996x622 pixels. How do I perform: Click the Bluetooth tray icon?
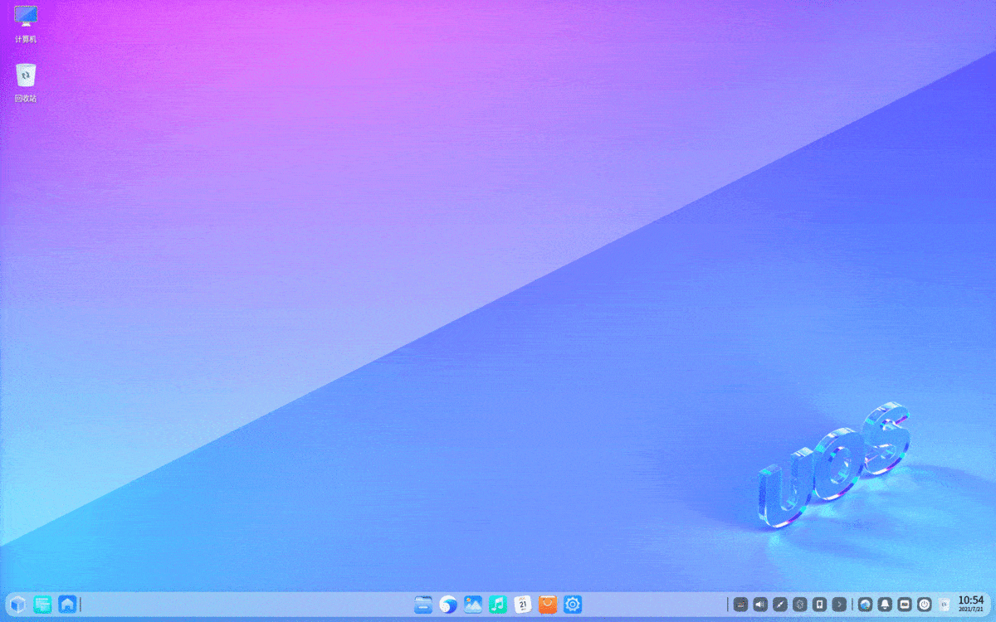(800, 605)
